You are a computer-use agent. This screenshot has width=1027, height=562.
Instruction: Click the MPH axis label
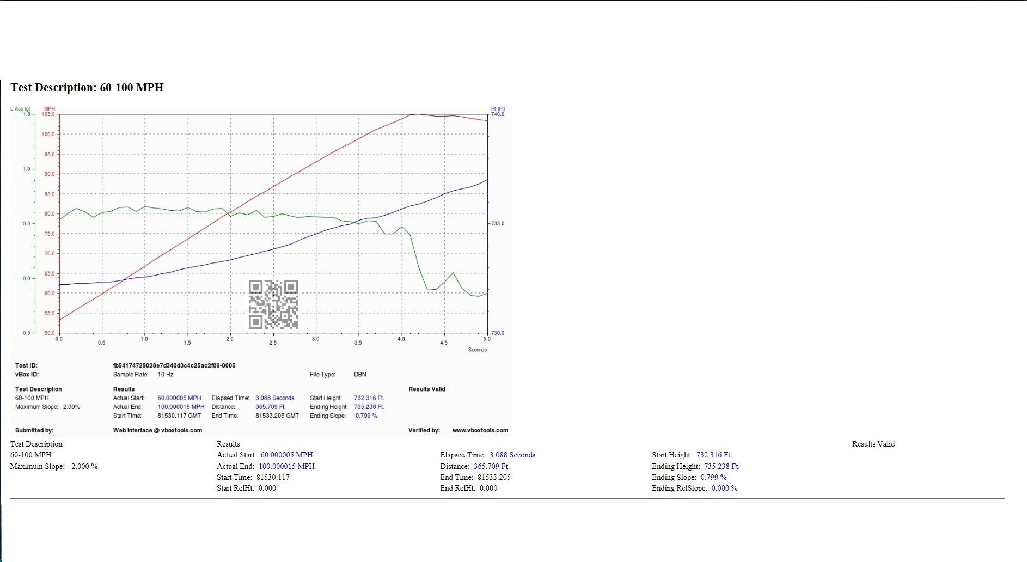(x=49, y=109)
